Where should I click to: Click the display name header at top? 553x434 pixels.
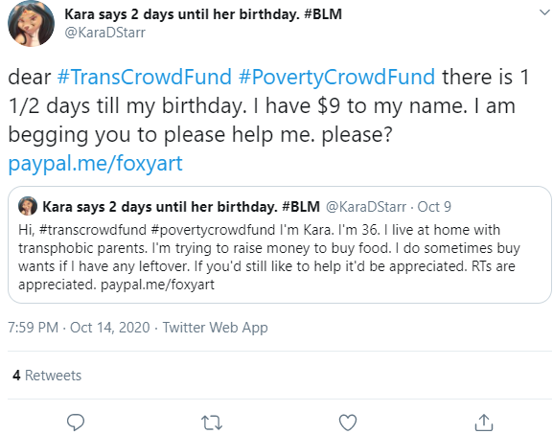[203, 14]
